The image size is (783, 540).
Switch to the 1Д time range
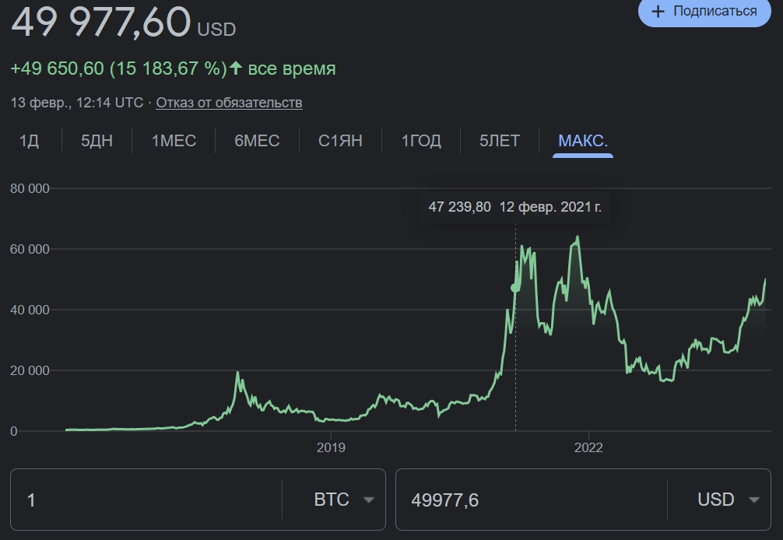click(x=29, y=141)
